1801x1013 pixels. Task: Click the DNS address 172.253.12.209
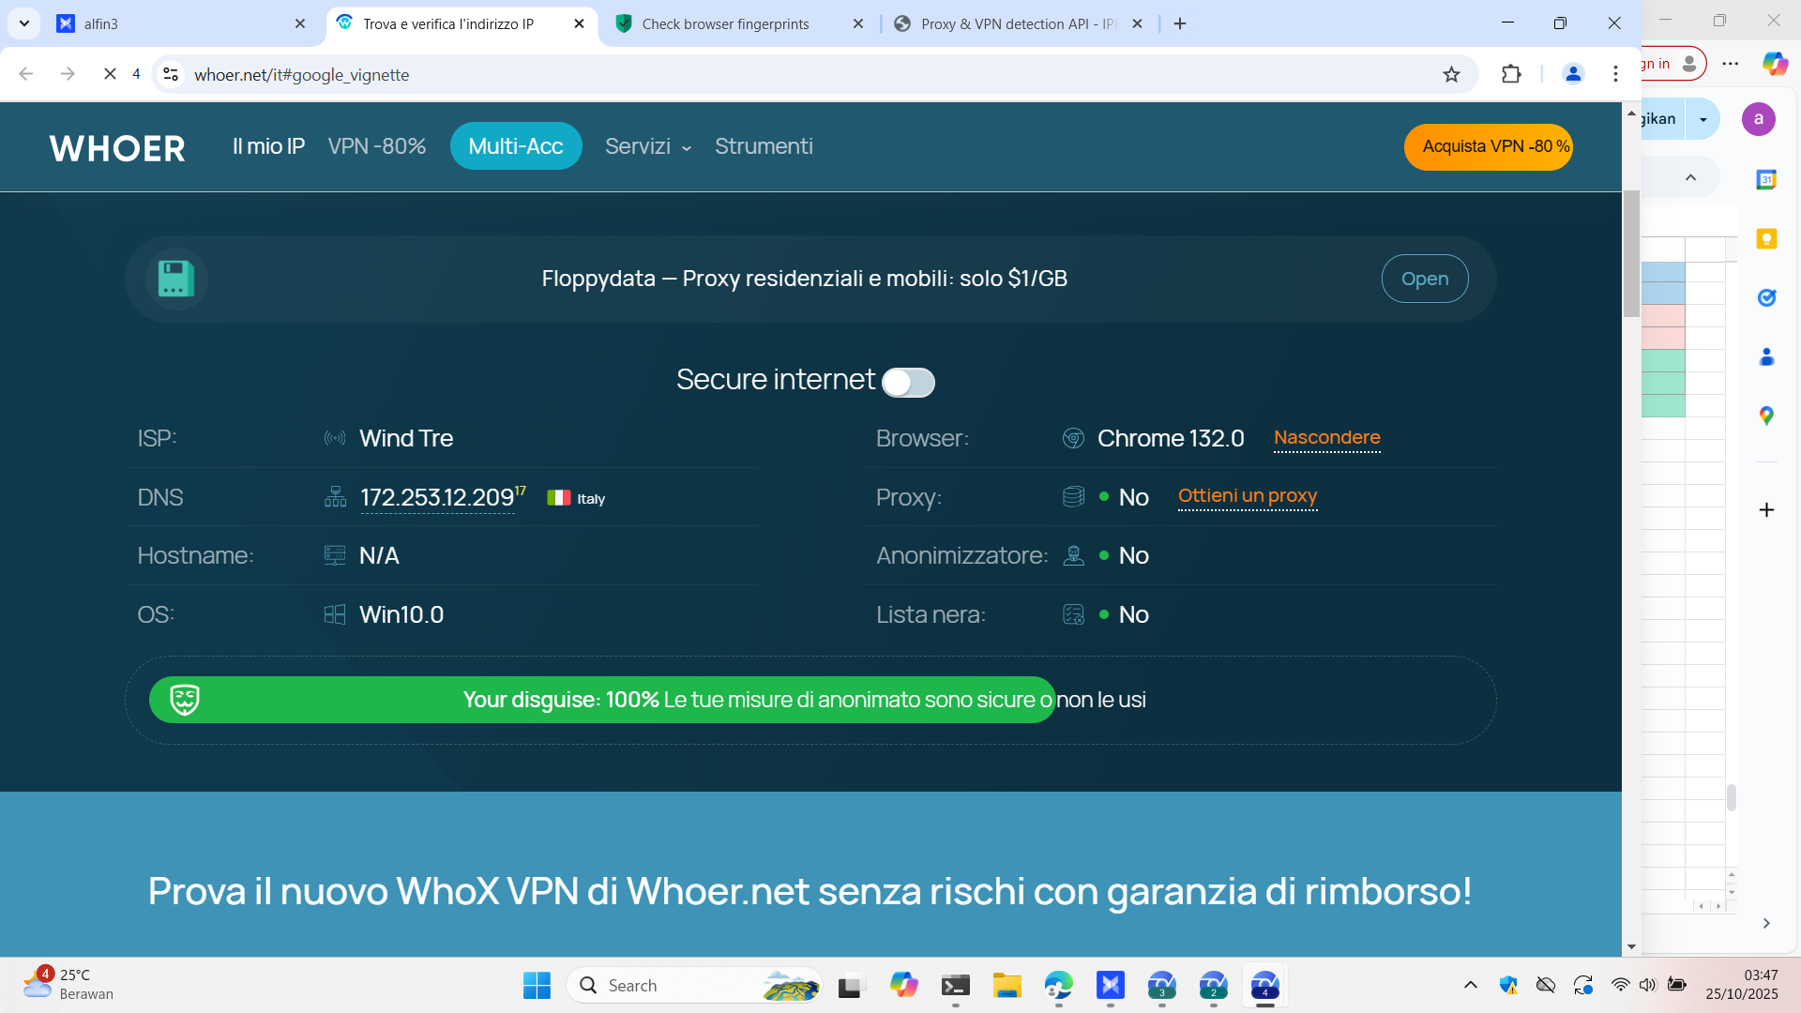coord(437,497)
